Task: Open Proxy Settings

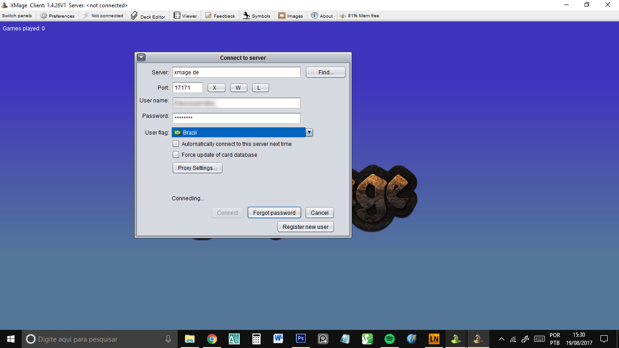Action: 197,168
